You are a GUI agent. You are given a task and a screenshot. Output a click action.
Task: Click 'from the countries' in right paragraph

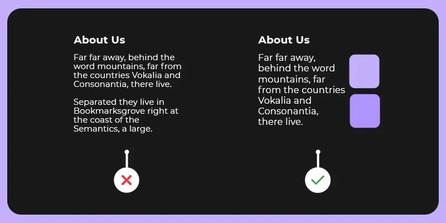tap(301, 90)
